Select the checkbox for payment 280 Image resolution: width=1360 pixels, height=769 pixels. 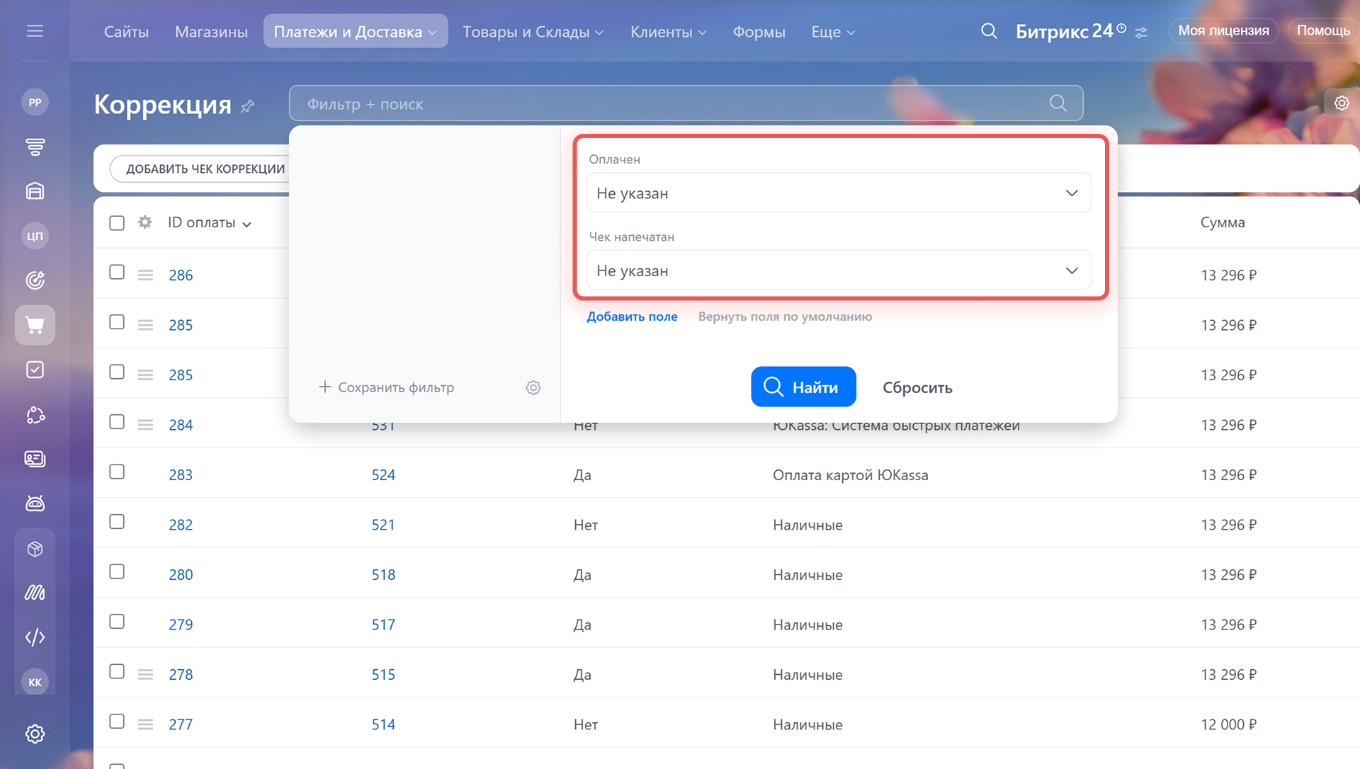117,572
